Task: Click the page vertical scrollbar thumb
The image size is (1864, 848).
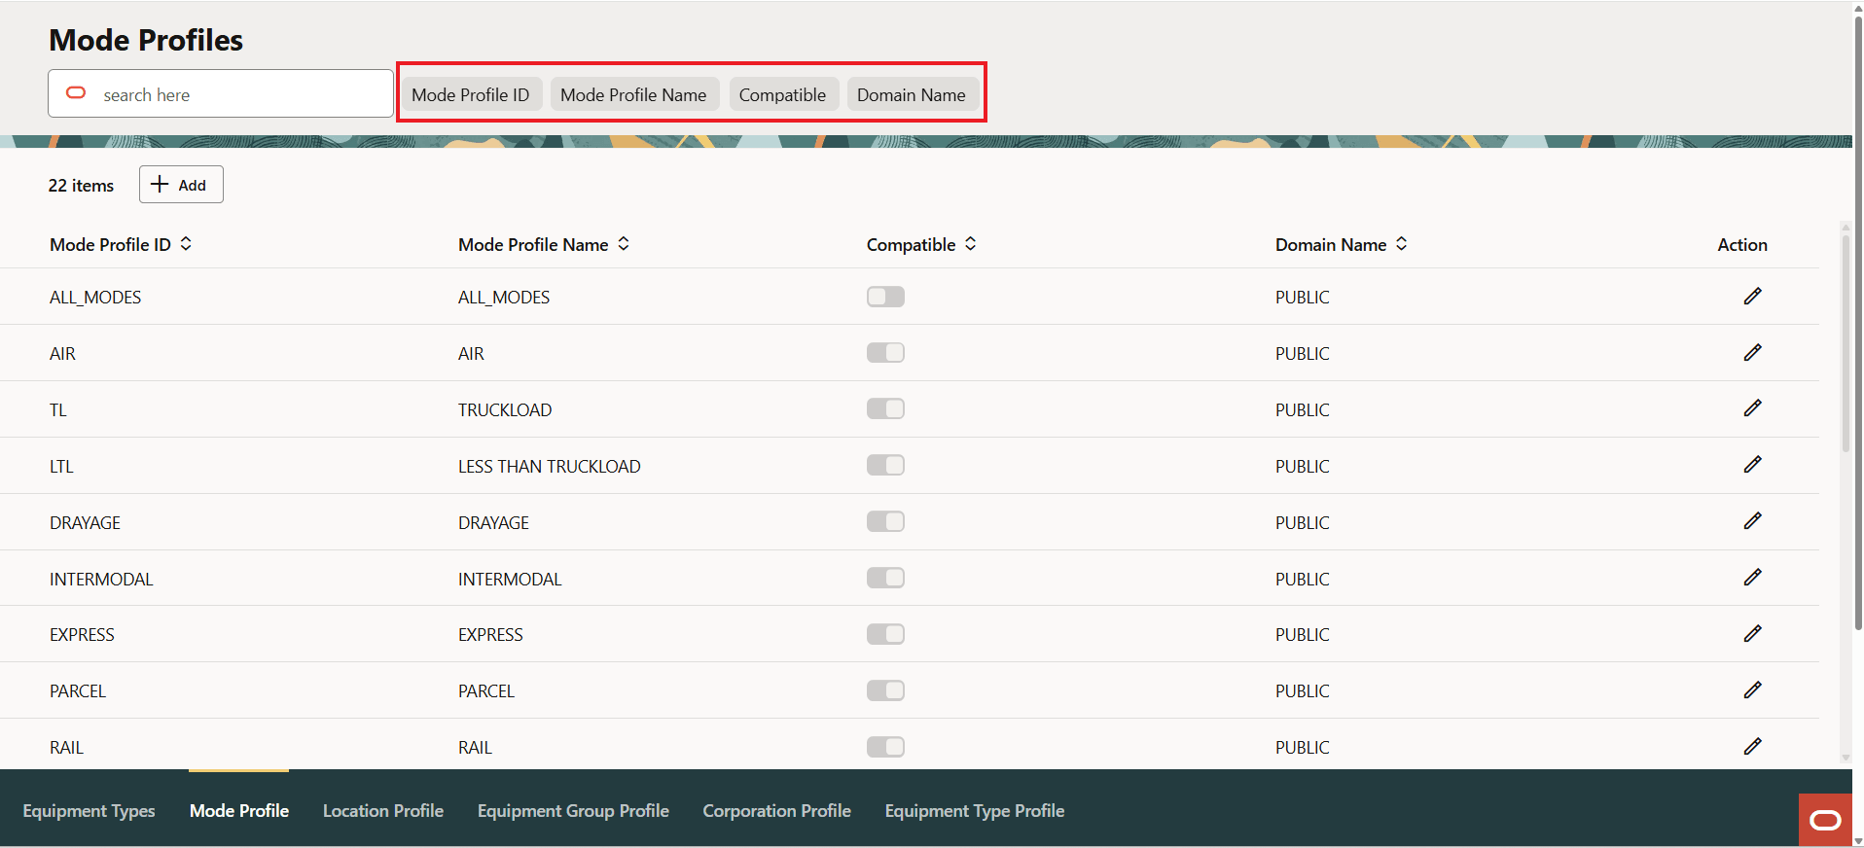Action: click(x=1858, y=321)
